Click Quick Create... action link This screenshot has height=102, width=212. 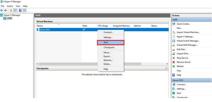coord(183,24)
